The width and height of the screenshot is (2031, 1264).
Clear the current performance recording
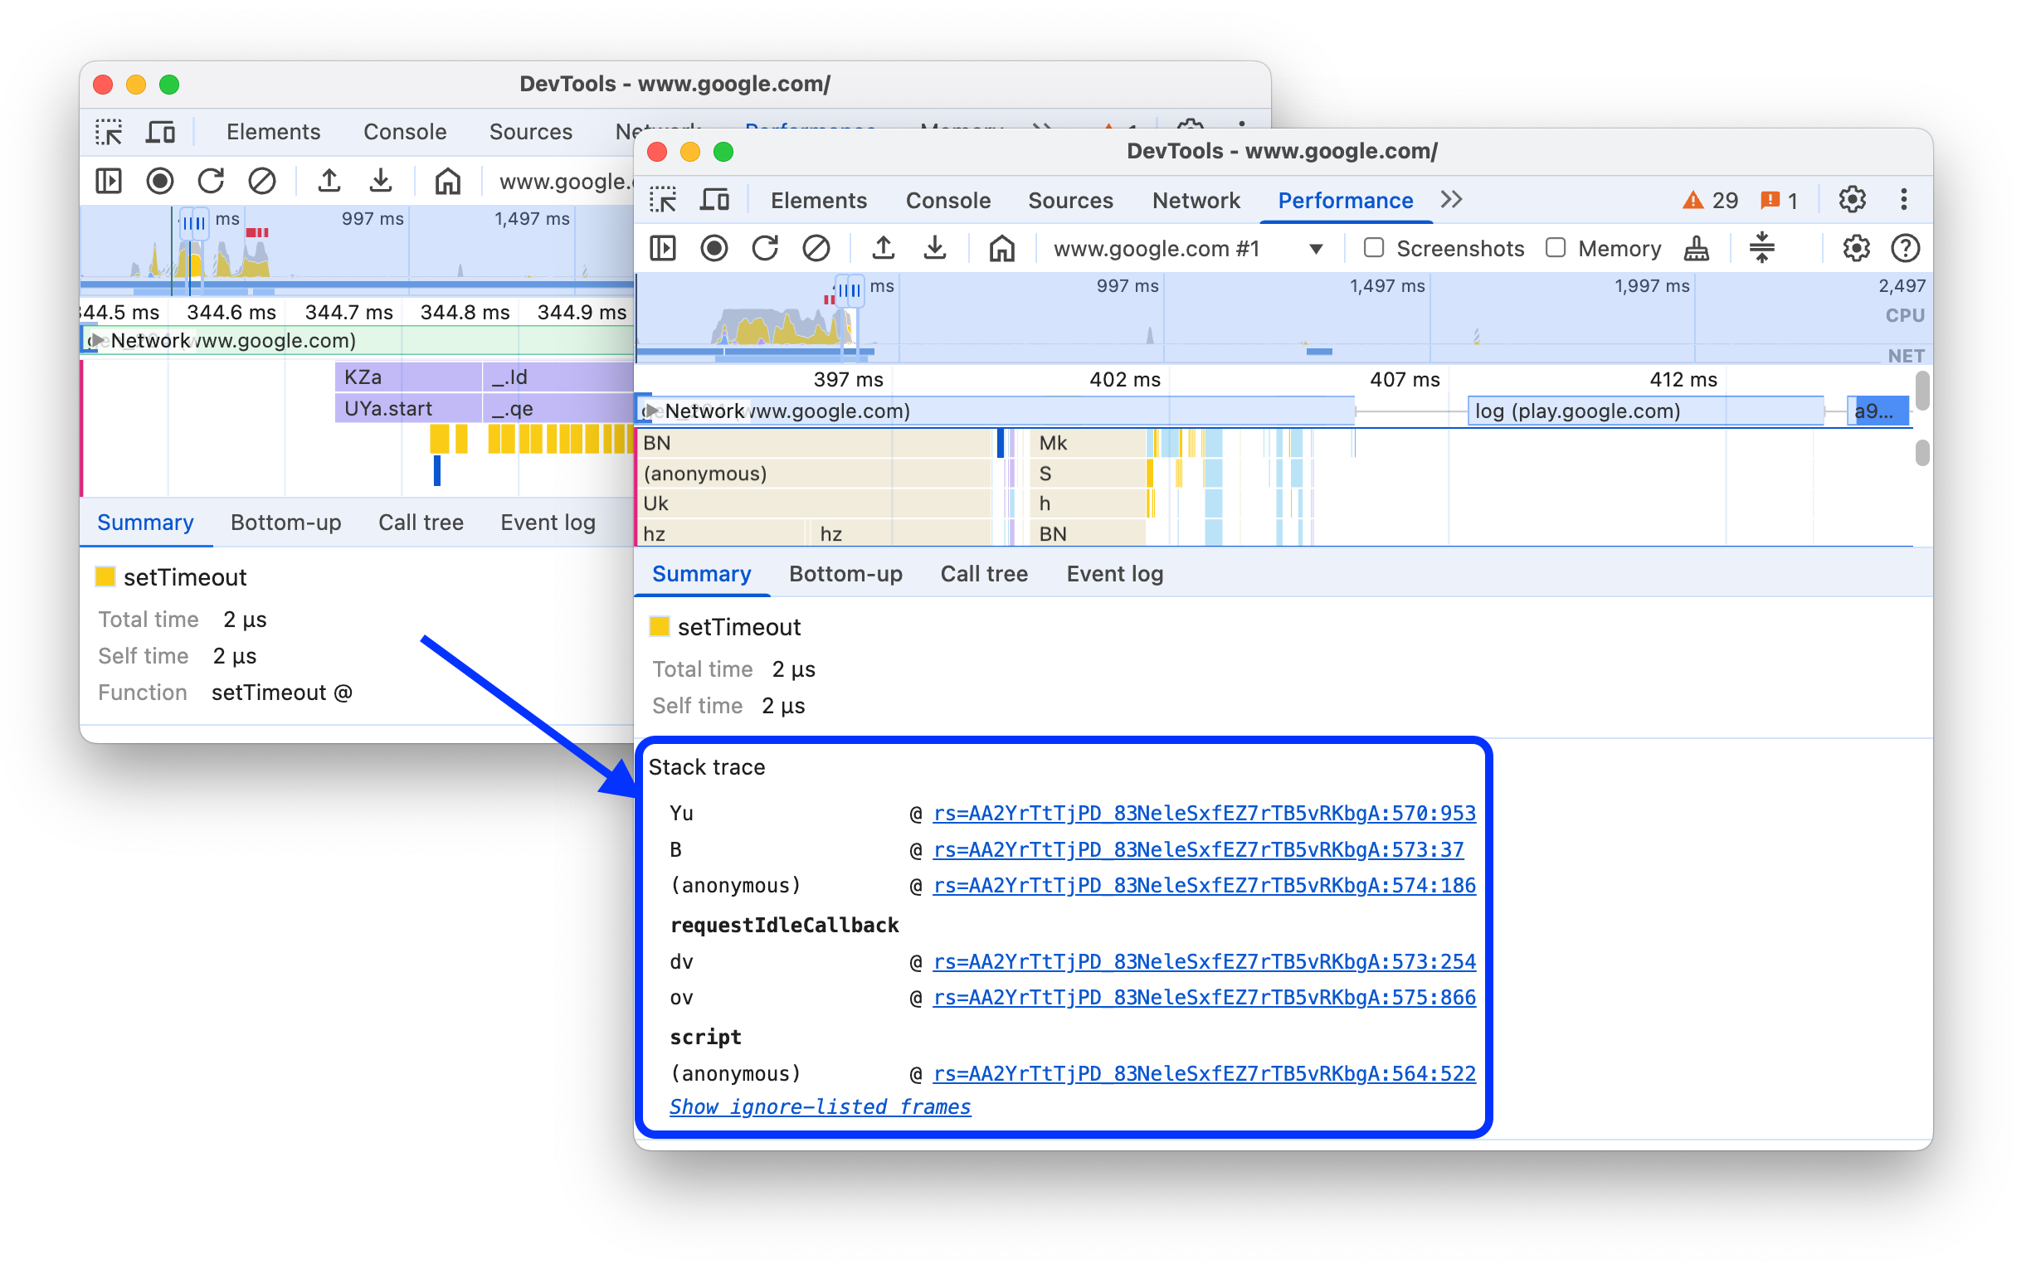coord(818,247)
